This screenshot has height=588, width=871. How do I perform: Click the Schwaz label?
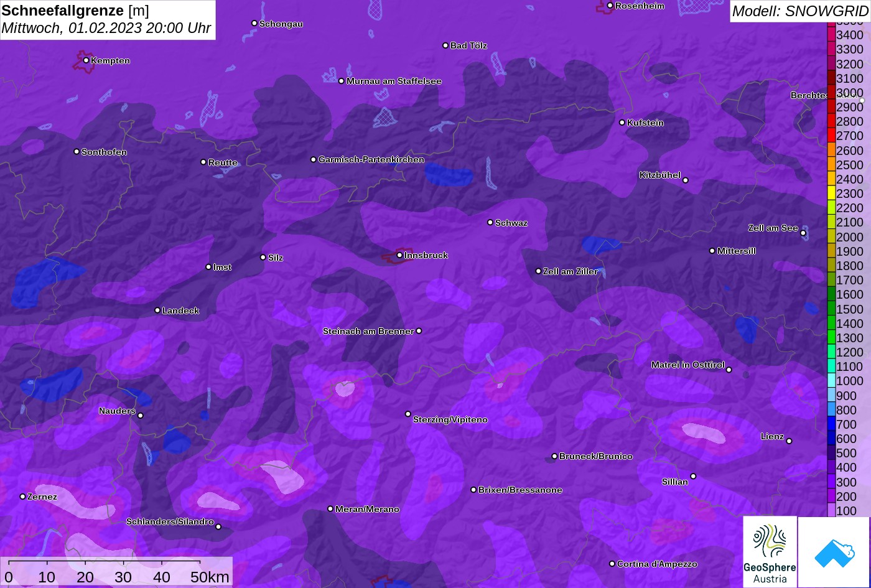[511, 223]
